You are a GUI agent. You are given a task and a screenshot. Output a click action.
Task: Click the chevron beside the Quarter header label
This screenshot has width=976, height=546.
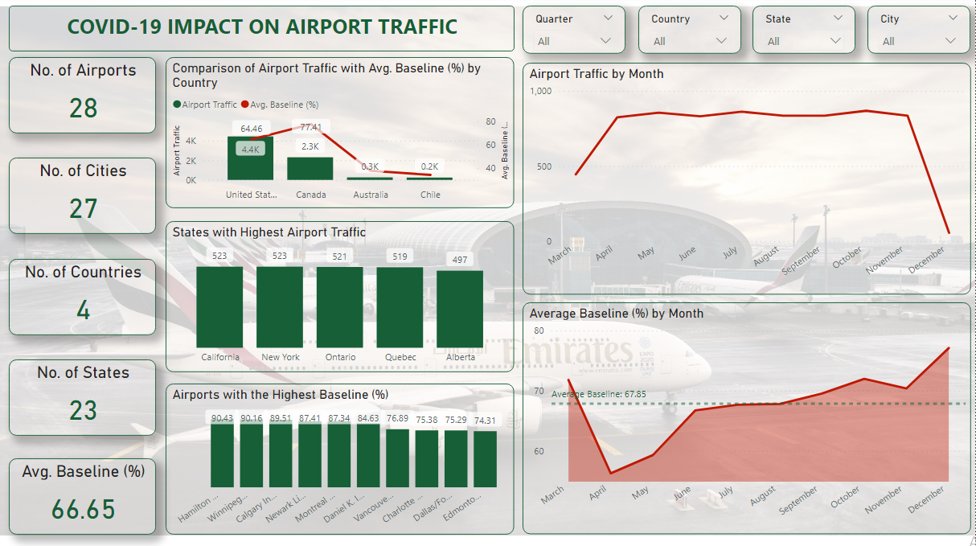click(607, 18)
